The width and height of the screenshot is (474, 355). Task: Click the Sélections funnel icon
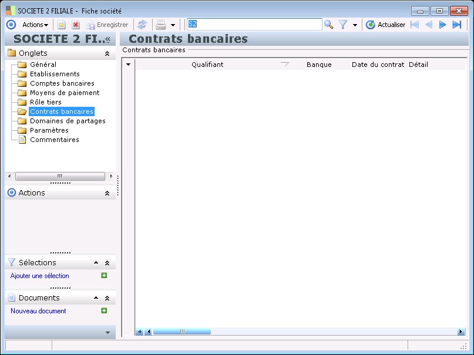(x=12, y=262)
